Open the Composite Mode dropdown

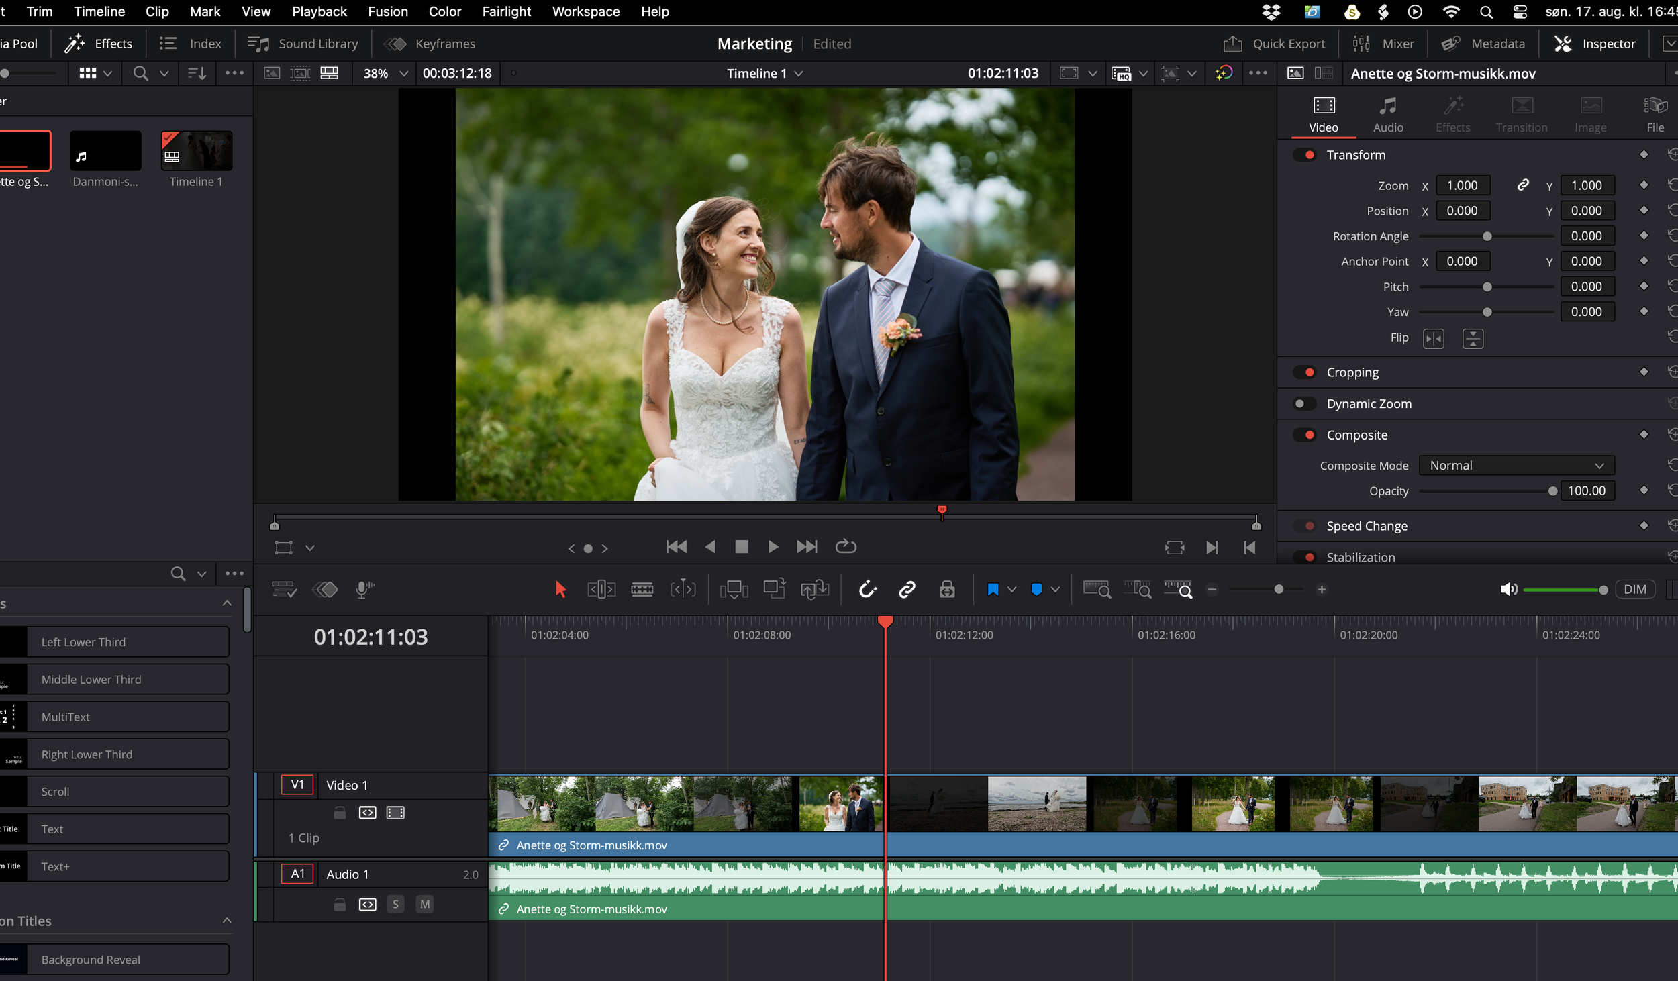coord(1516,466)
